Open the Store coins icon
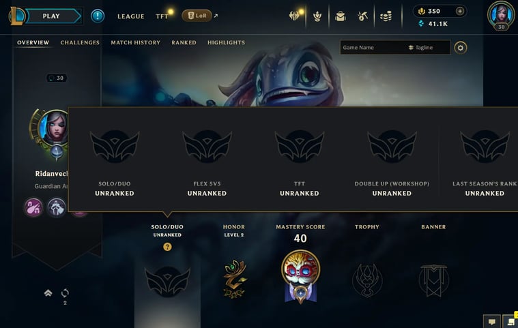 pyautogui.click(x=386, y=16)
